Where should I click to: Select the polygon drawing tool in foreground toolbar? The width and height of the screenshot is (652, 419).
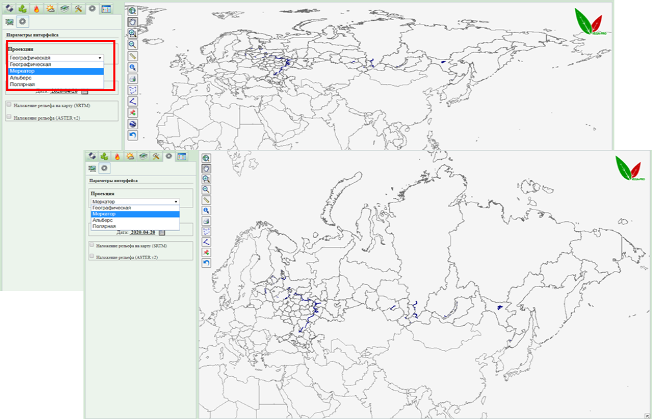[206, 231]
